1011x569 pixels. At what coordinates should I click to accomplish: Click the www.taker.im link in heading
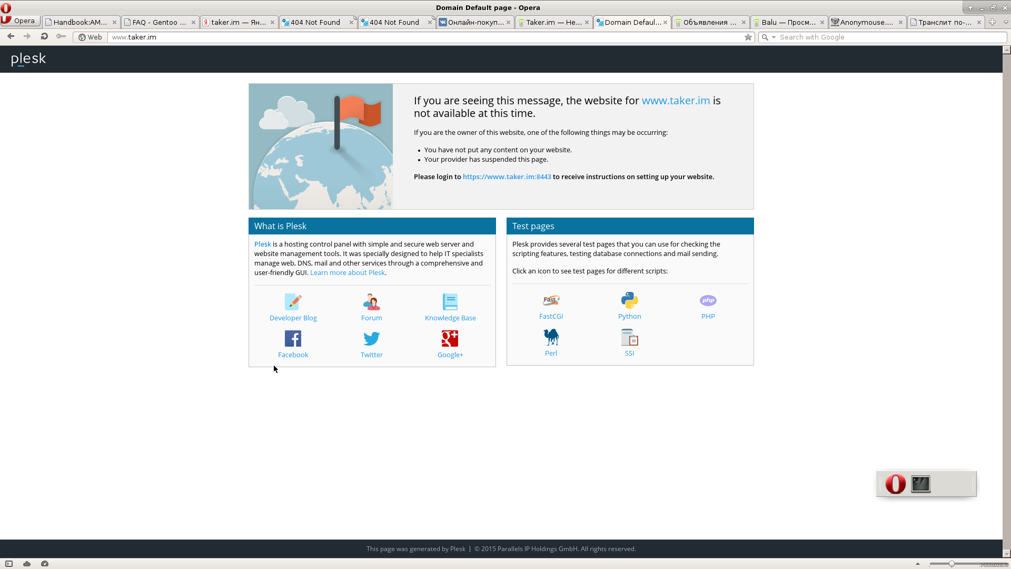[x=676, y=101]
